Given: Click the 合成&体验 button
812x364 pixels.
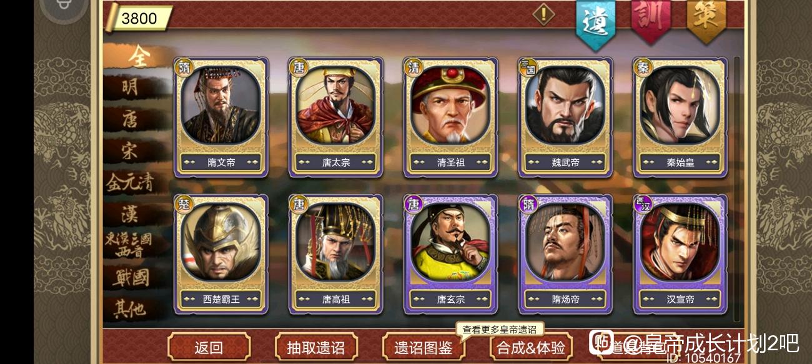Looking at the screenshot, I should 531,347.
